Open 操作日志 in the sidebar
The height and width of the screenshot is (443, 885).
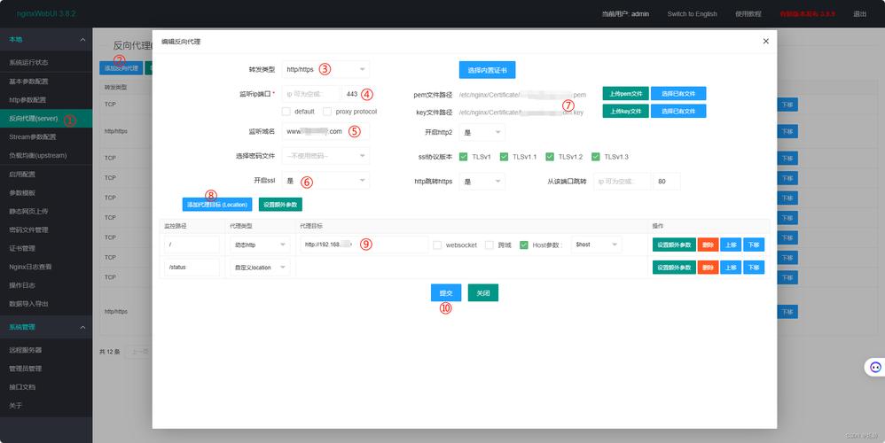(46, 285)
